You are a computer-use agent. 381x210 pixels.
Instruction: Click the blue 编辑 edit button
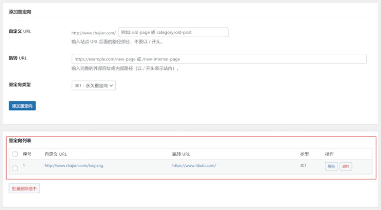pyautogui.click(x=331, y=166)
